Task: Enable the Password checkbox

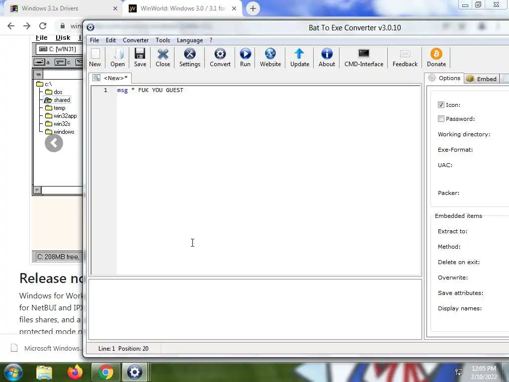Action: 441,118
